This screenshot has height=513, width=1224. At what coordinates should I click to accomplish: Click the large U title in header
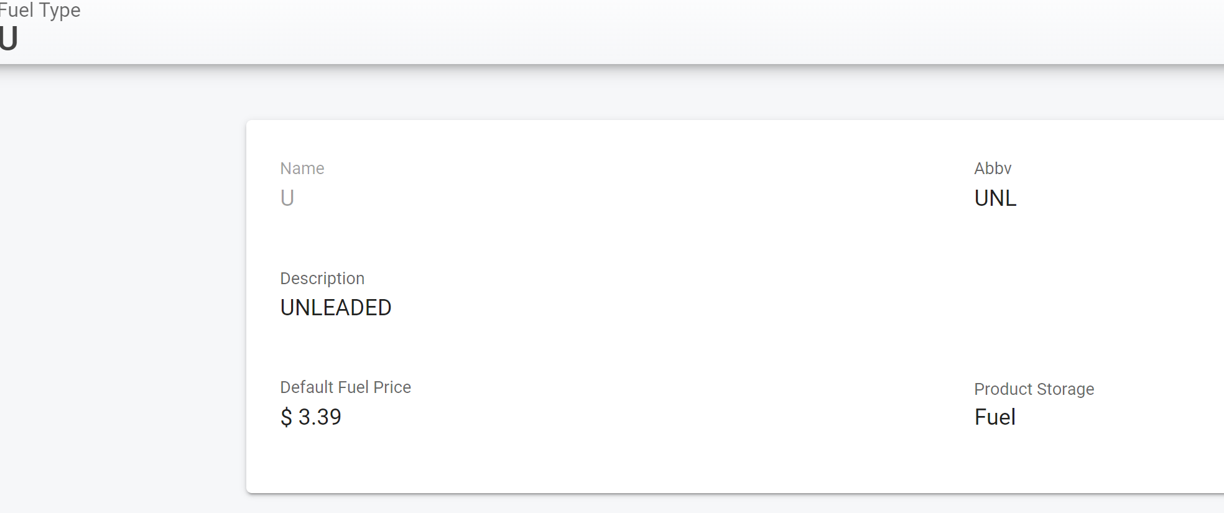pyautogui.click(x=9, y=39)
